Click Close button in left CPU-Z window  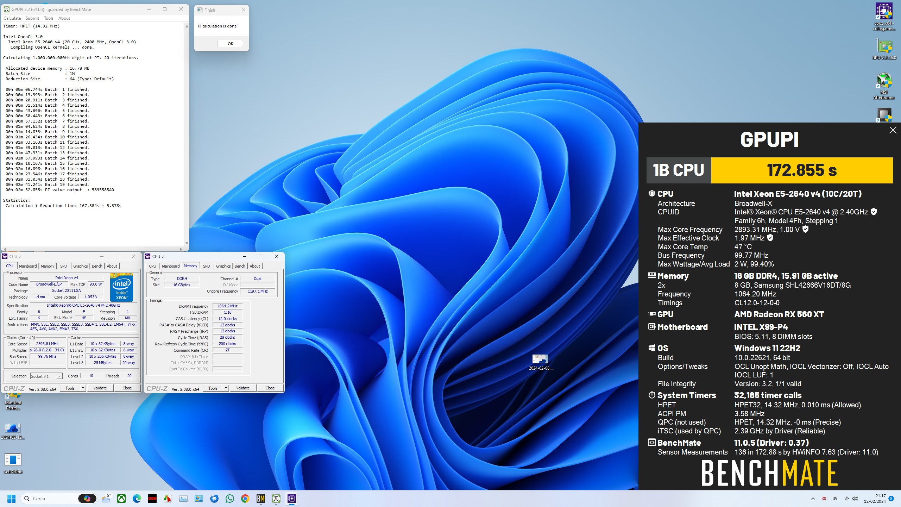(127, 388)
